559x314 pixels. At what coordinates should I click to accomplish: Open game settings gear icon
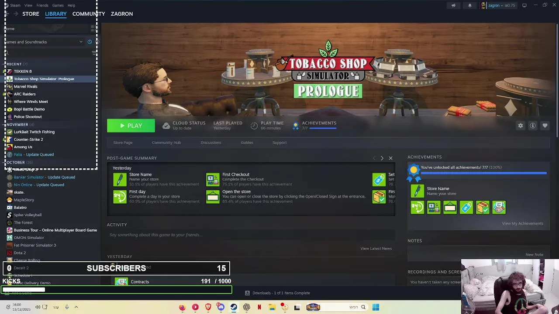[521, 126]
